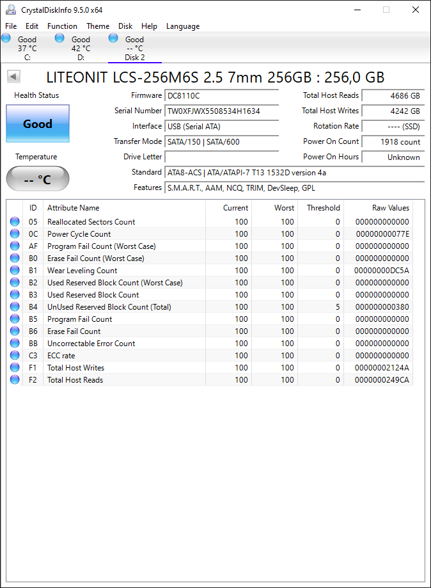Image resolution: width=431 pixels, height=588 pixels.
Task: Click the temperature display button
Action: (38, 179)
